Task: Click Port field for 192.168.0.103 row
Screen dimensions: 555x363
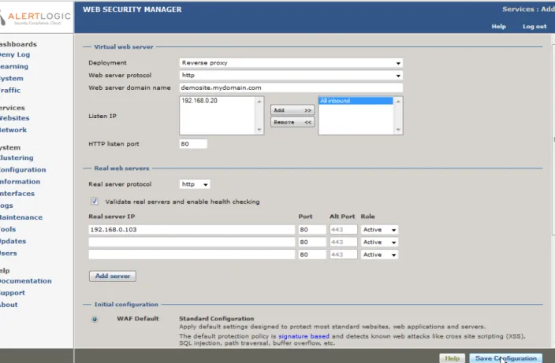Action: pyautogui.click(x=312, y=230)
